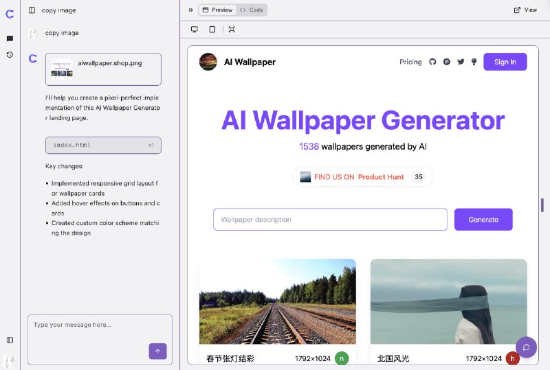Viewport: 550px width, 370px height.
Task: Open the Product Hunt icon in the navbar
Action: pyautogui.click(x=446, y=62)
